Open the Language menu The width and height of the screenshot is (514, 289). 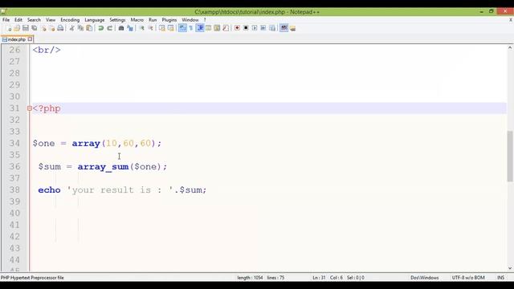point(95,20)
